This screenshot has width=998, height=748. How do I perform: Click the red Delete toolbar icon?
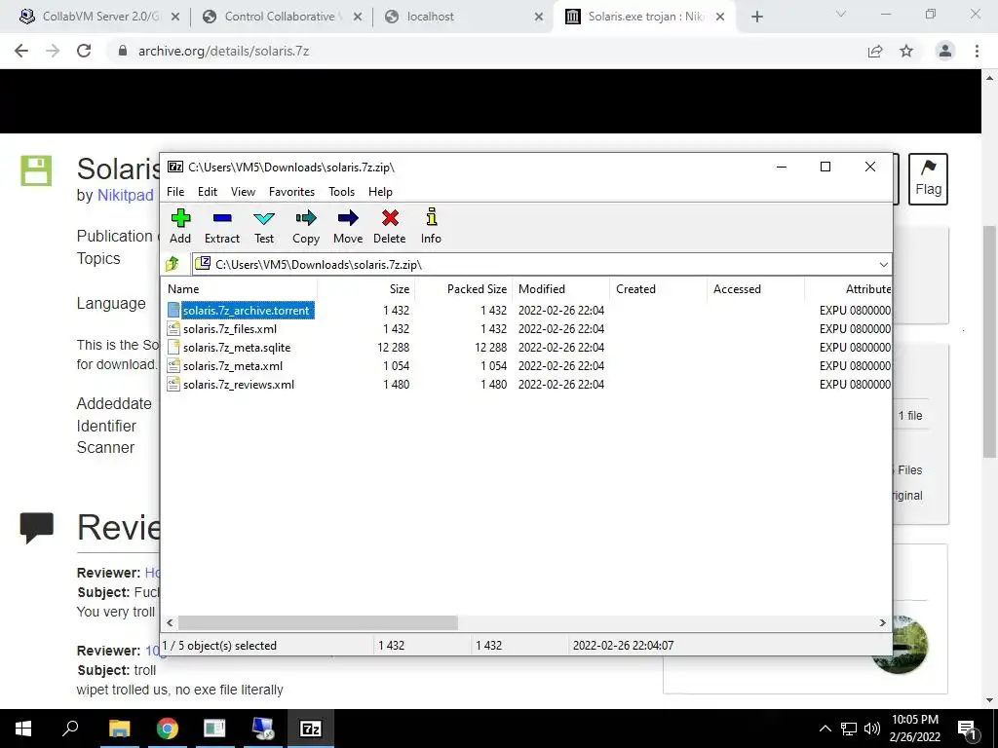[x=390, y=226]
